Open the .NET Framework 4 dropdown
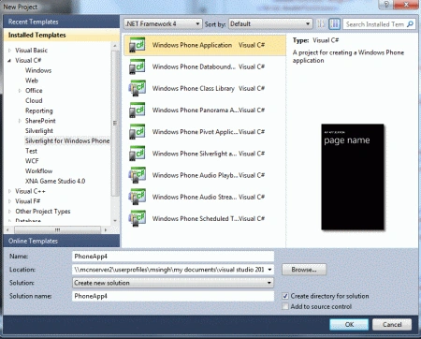The image size is (421, 339). 163,23
